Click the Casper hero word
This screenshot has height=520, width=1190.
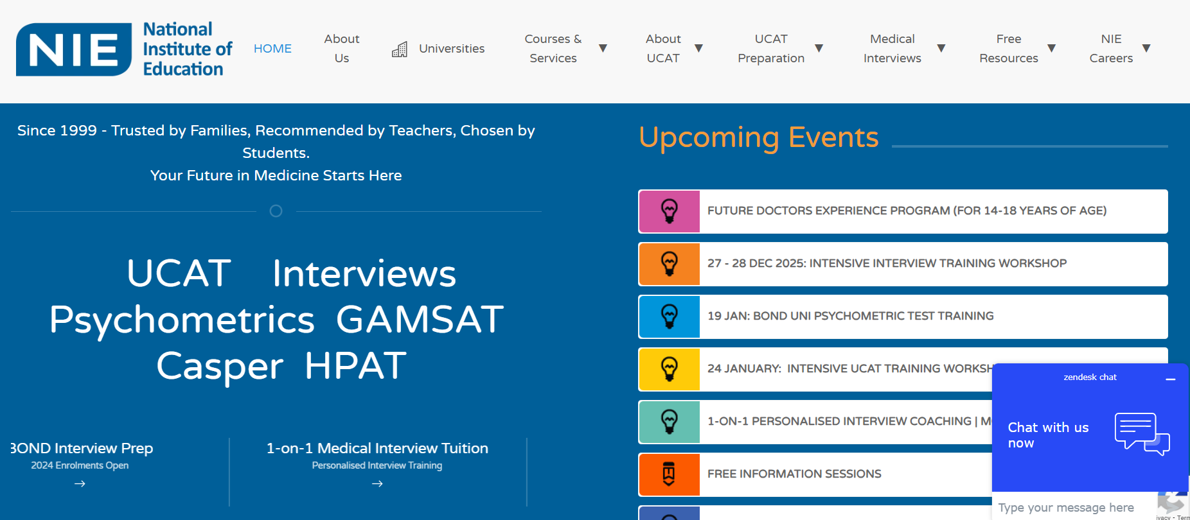[x=220, y=367]
